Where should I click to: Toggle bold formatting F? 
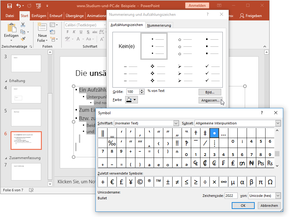coord(68,32)
